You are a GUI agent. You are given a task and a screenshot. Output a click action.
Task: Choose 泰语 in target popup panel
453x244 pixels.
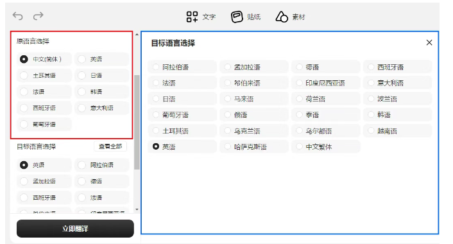325,115
